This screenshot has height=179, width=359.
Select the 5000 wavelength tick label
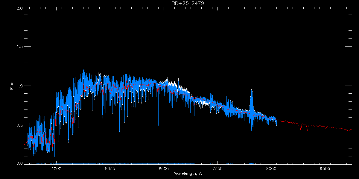[x=110, y=168]
